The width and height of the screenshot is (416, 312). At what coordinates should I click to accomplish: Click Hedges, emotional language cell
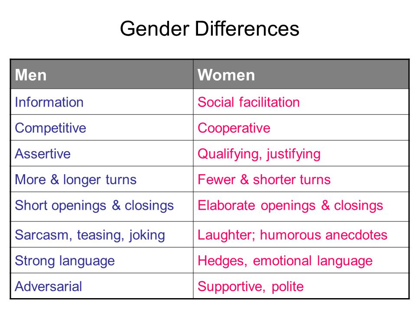click(301, 260)
